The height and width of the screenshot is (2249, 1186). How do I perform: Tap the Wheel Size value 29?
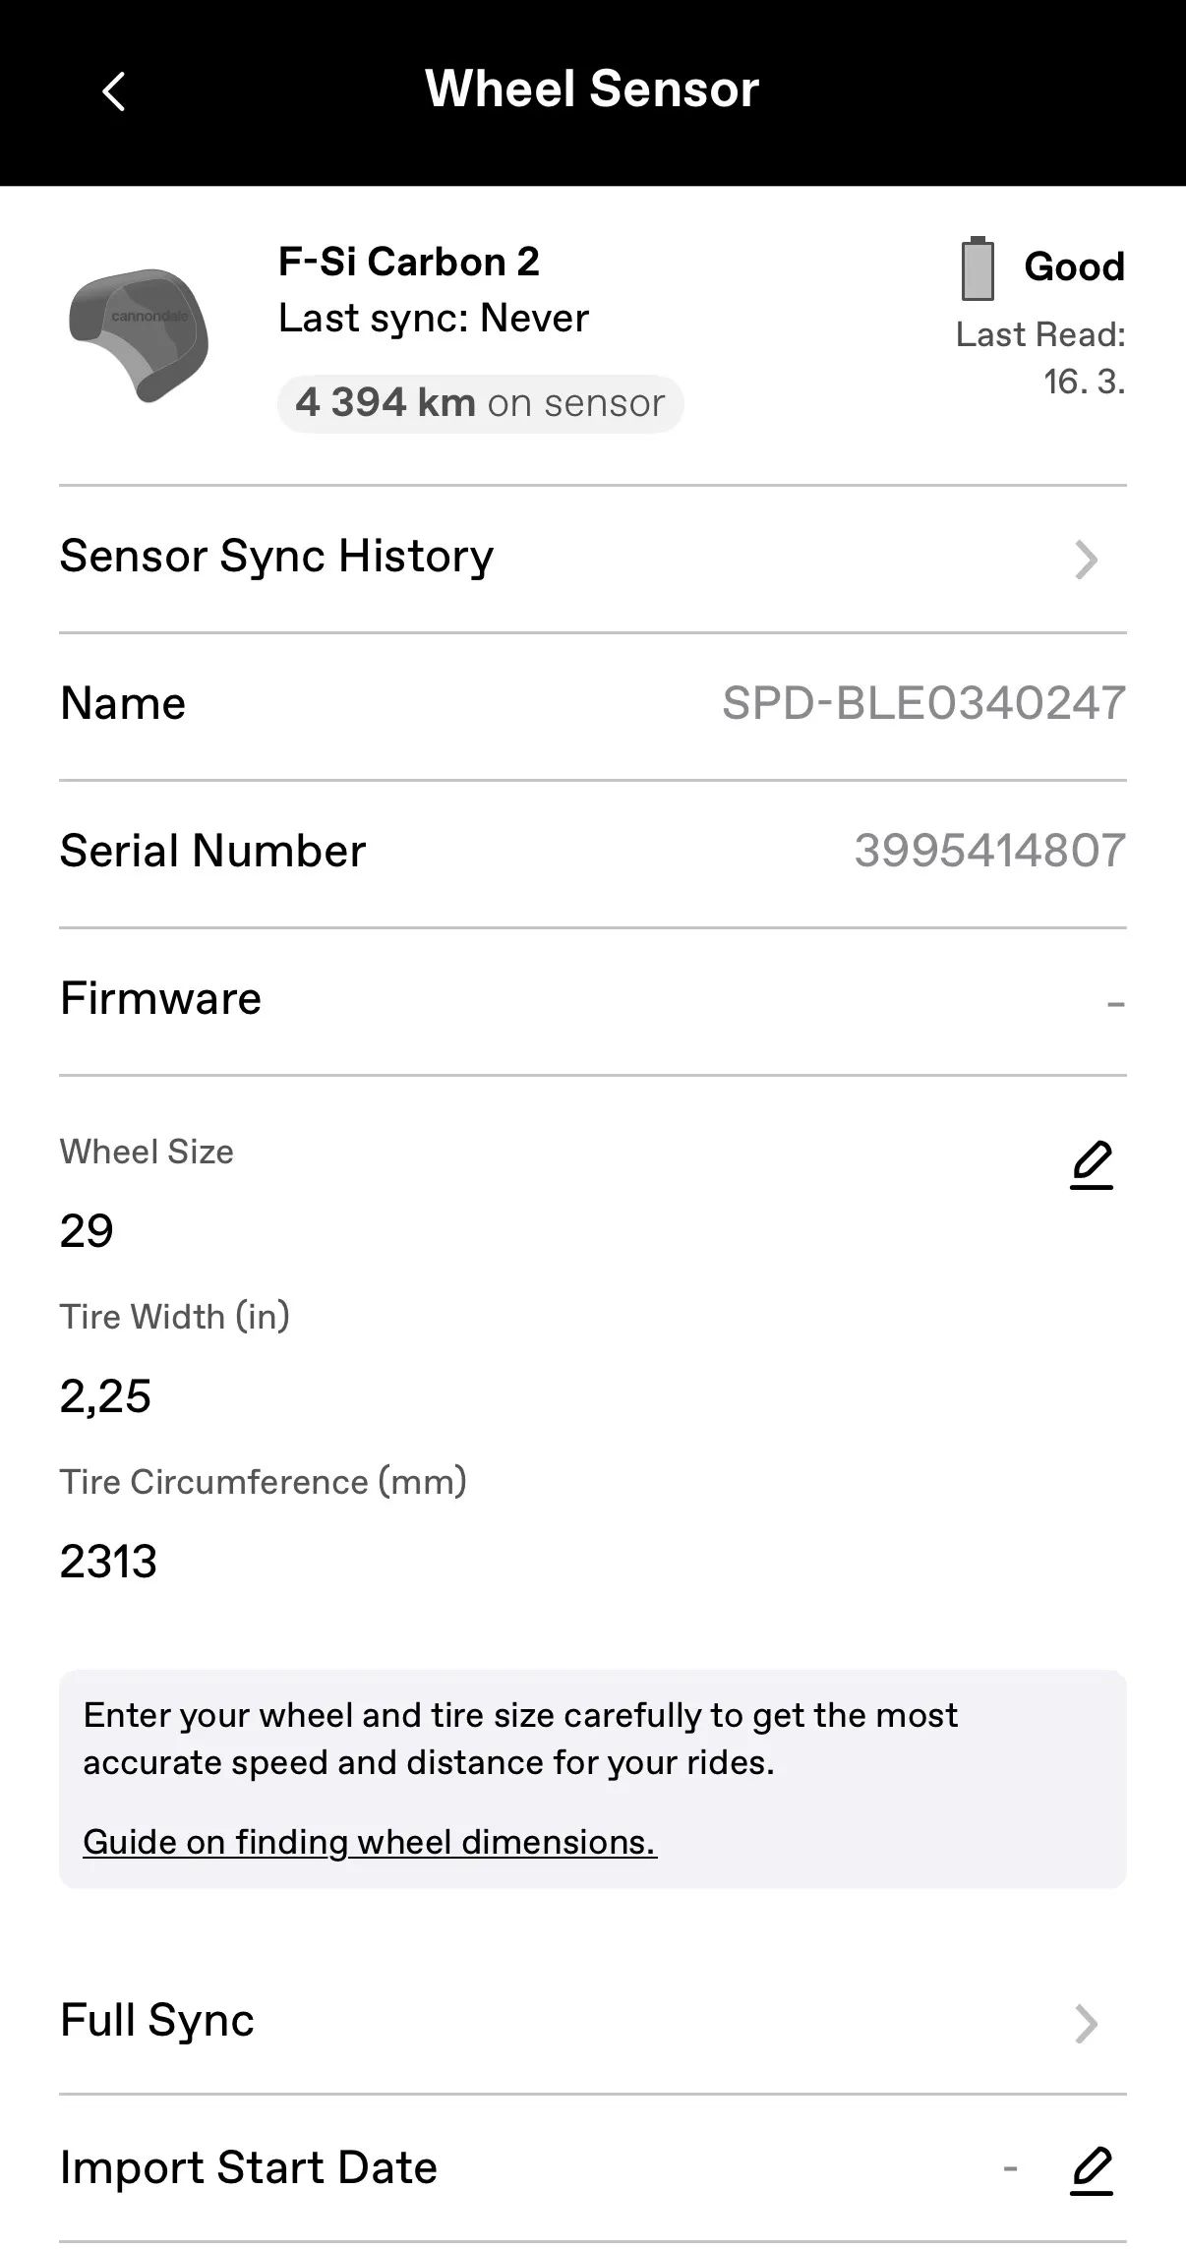87,1231
